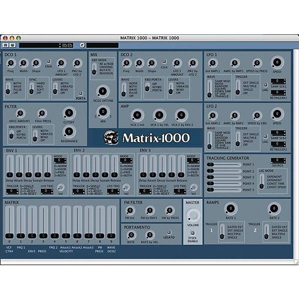This screenshot has height=299, width=299.
Task: Click the ENV 1 Delay slider
Action: (10, 166)
